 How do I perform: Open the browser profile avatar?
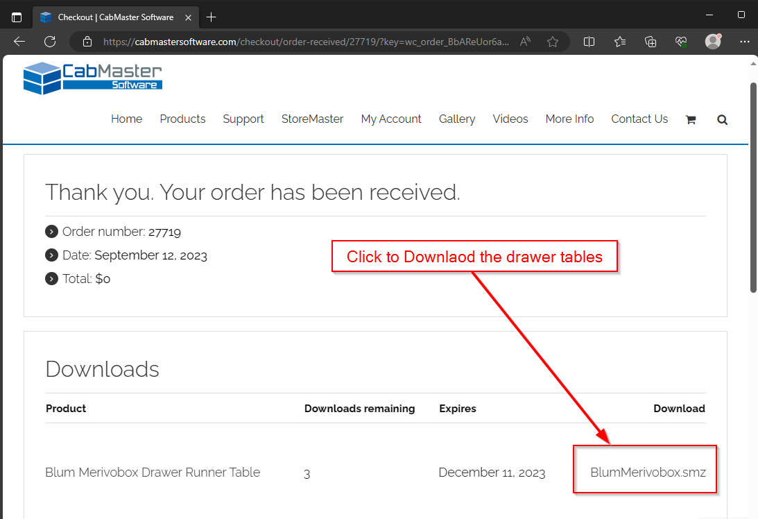coord(713,42)
